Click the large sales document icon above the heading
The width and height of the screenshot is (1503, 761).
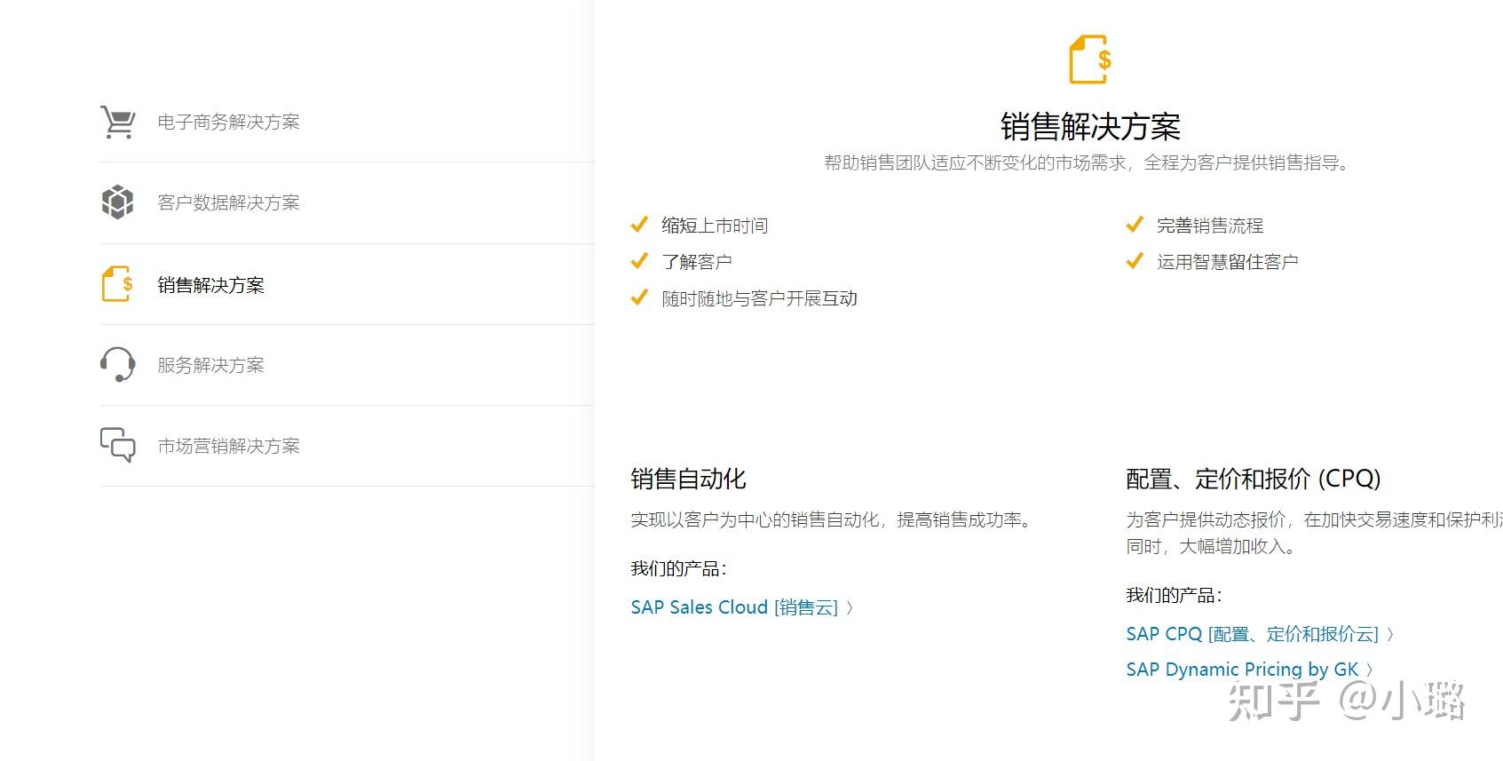coord(1090,59)
